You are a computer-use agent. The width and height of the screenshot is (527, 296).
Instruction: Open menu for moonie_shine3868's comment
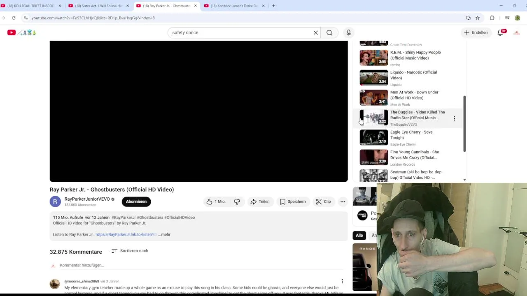(x=342, y=281)
